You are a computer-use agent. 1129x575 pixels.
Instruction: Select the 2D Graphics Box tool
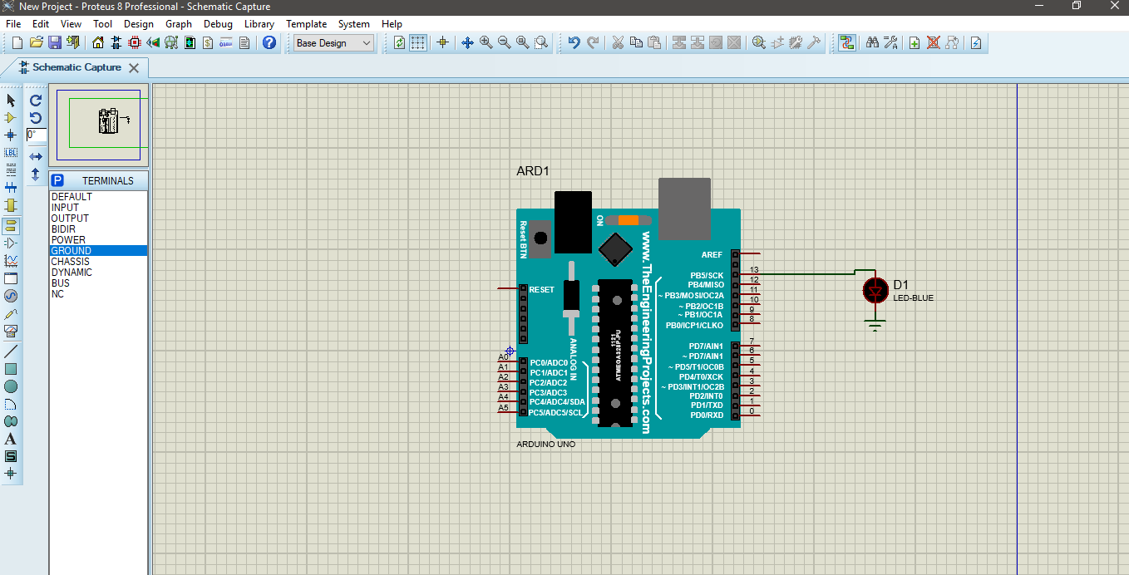pyautogui.click(x=11, y=369)
